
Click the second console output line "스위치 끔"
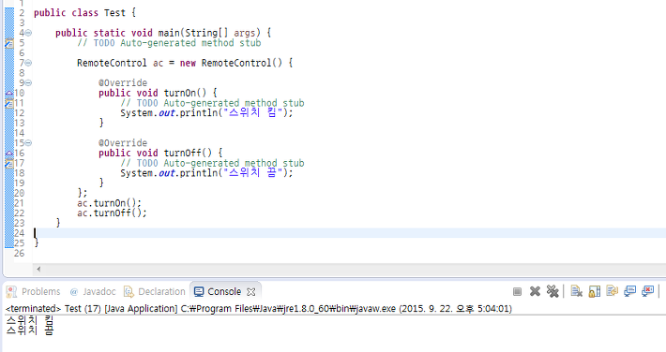coord(30,330)
